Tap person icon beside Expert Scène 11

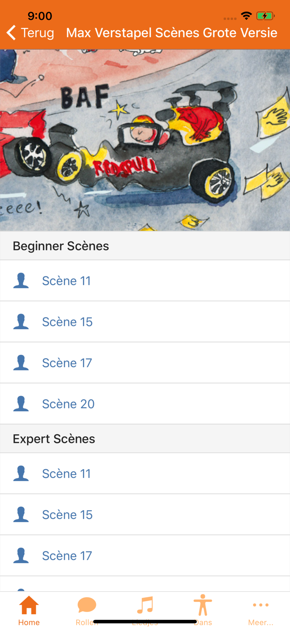tap(21, 473)
